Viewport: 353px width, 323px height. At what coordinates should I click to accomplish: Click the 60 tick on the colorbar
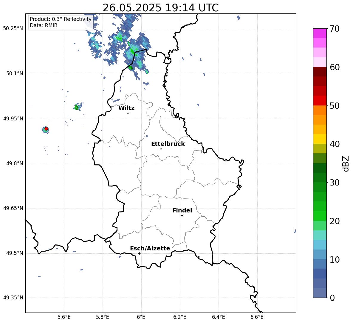335,67
